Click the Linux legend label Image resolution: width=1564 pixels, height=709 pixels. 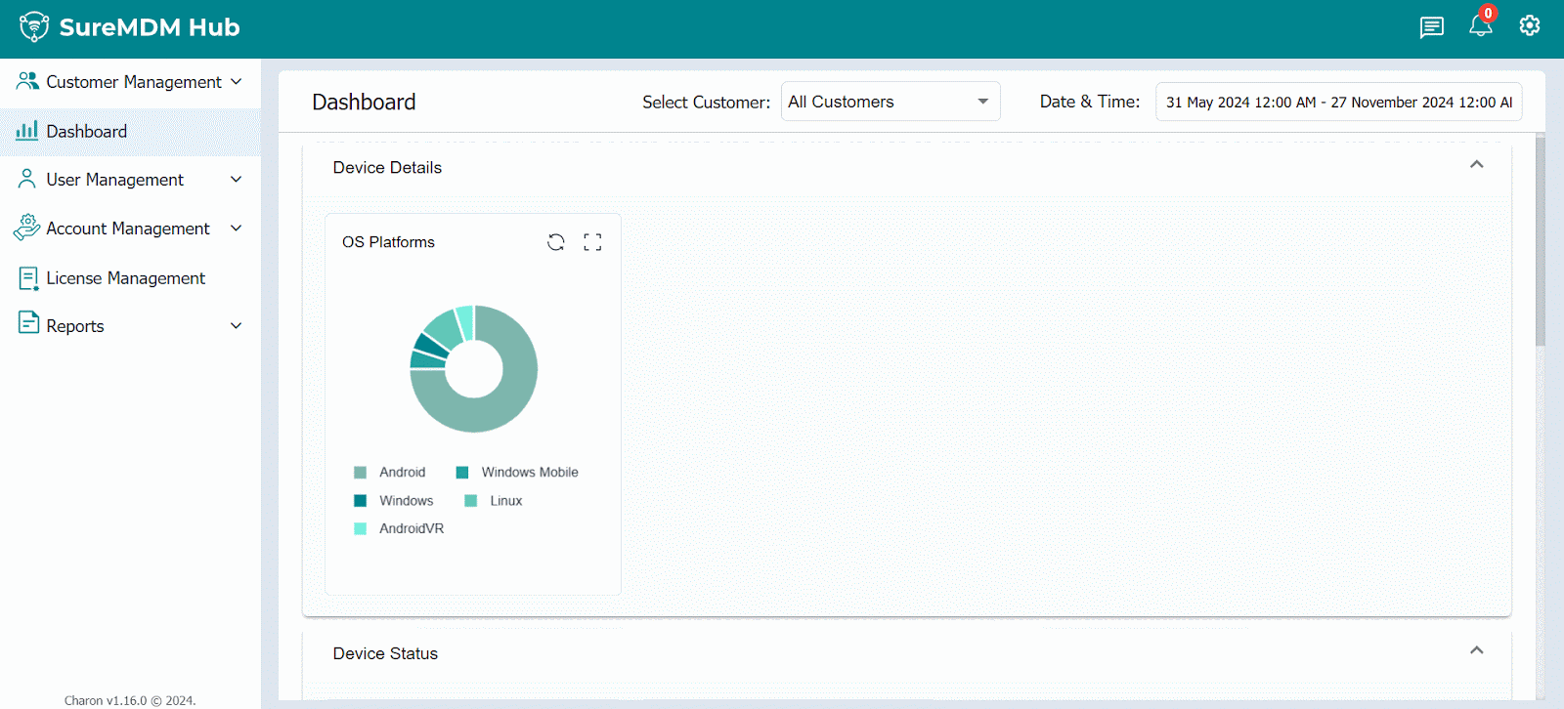click(506, 501)
